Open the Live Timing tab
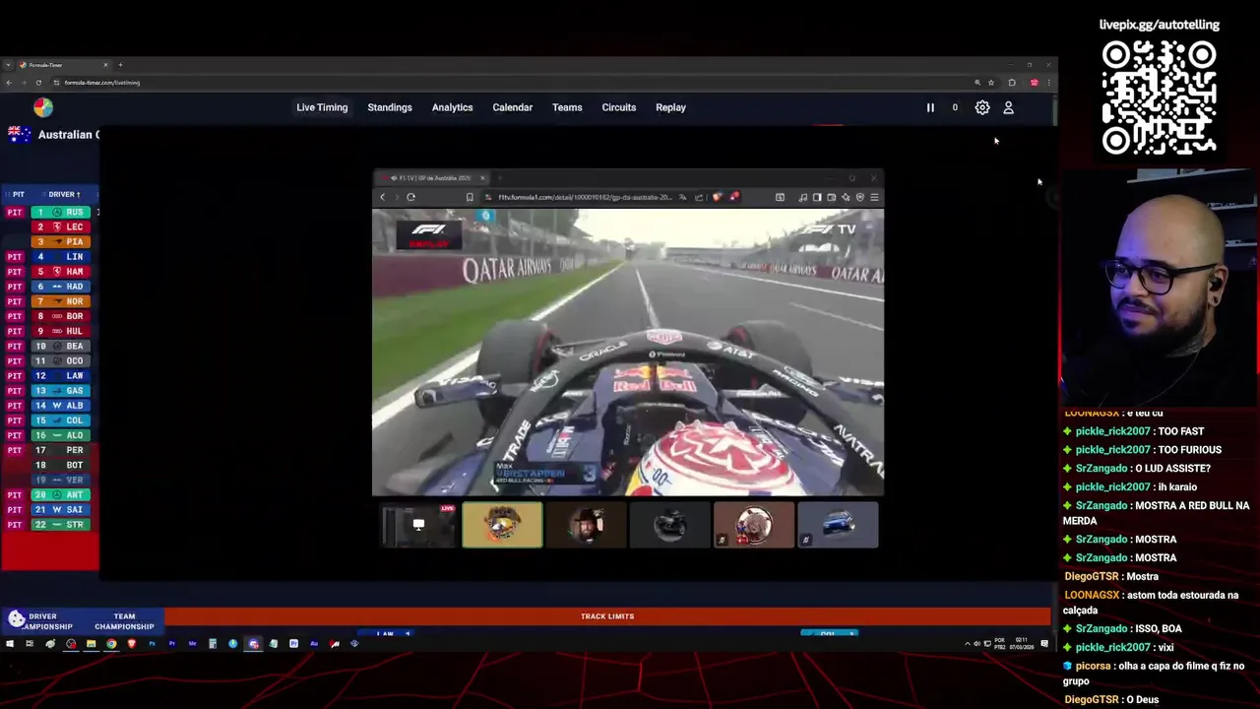The image size is (1260, 709). 322,107
